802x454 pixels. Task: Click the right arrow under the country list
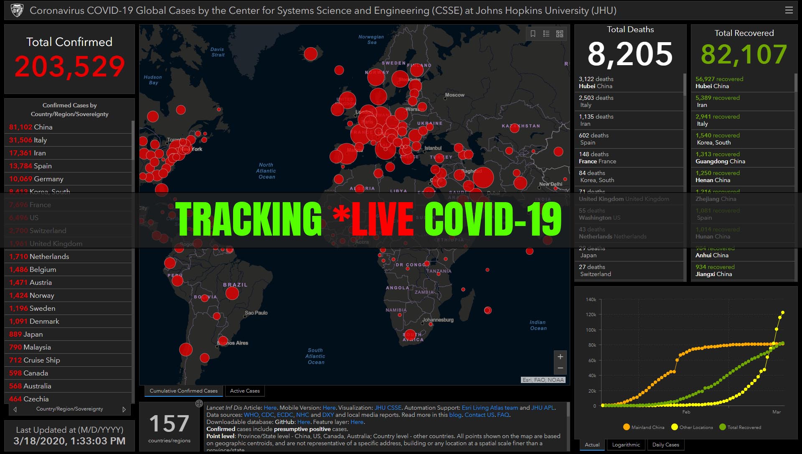(x=124, y=409)
